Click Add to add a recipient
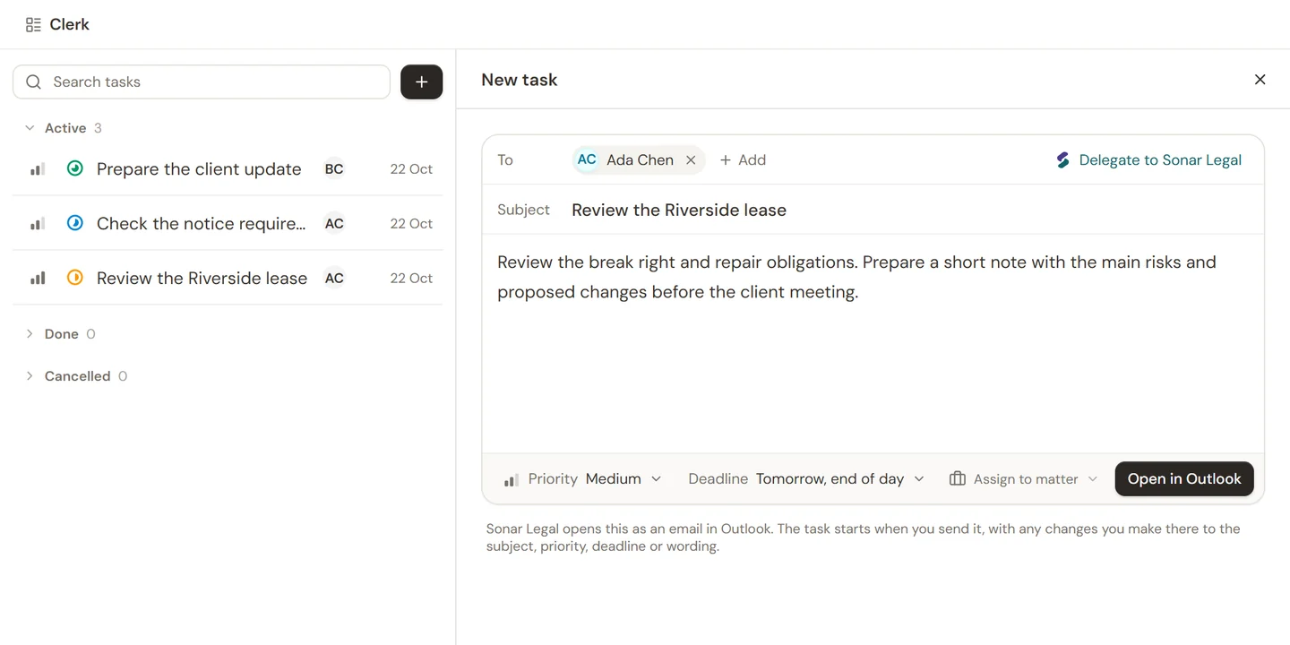Viewport: 1290px width, 645px height. 743,159
